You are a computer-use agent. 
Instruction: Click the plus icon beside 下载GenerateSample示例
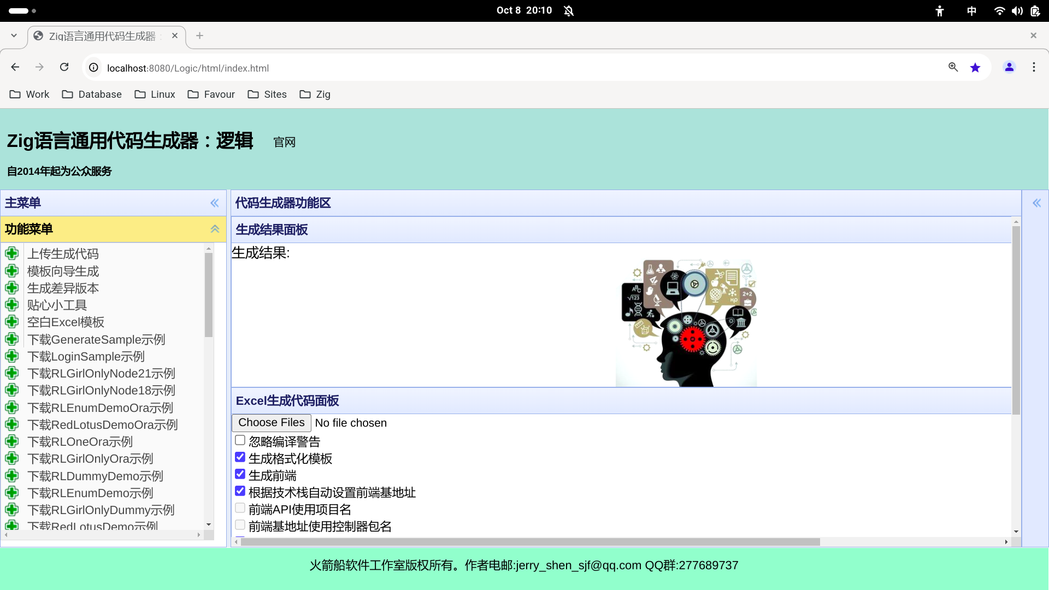coord(12,339)
